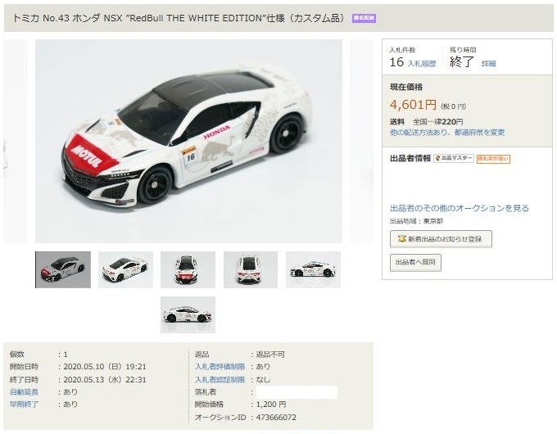The height and width of the screenshot is (434, 557).
Task: Click the bell icon on 新着出品のお知らせ登録
Action: [401, 238]
